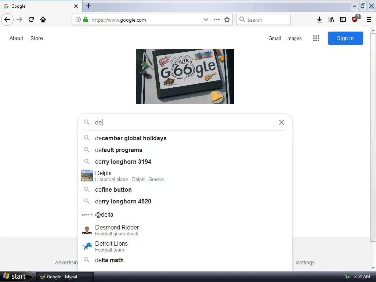Click the taskbar clock

coord(362,276)
